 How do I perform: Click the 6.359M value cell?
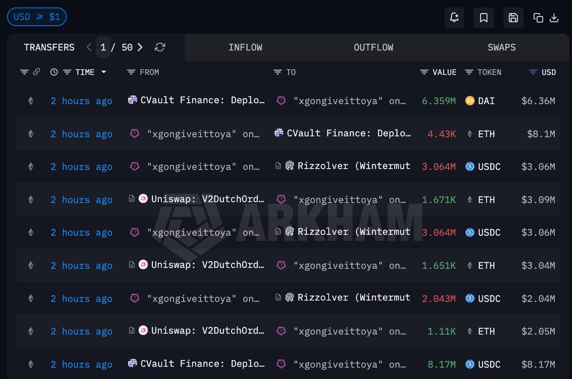pos(439,101)
